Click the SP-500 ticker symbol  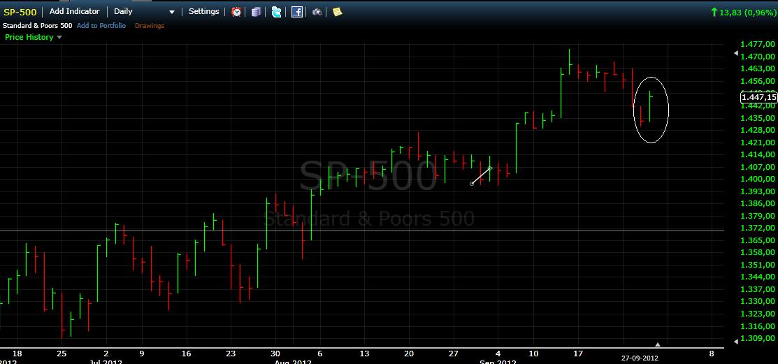point(20,12)
